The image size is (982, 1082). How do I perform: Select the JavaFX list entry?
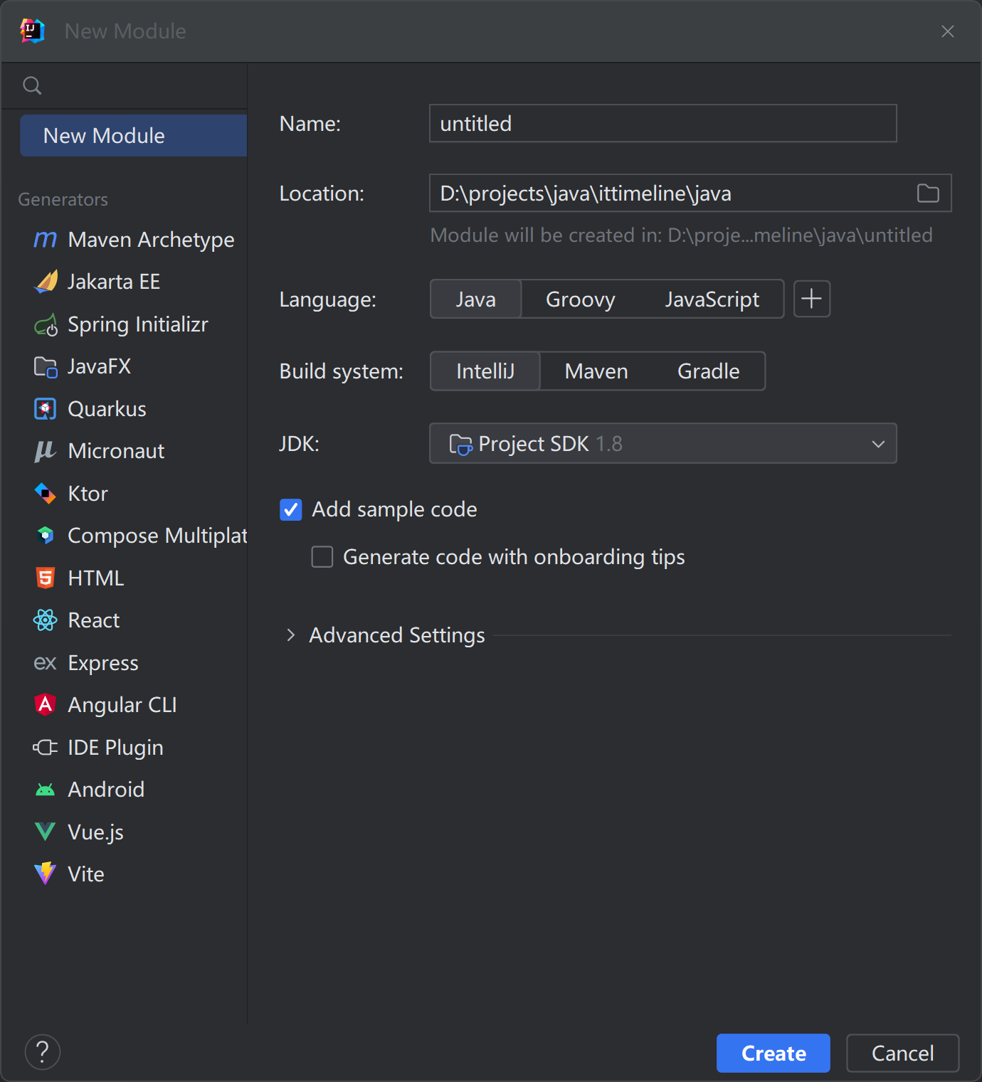click(134, 366)
